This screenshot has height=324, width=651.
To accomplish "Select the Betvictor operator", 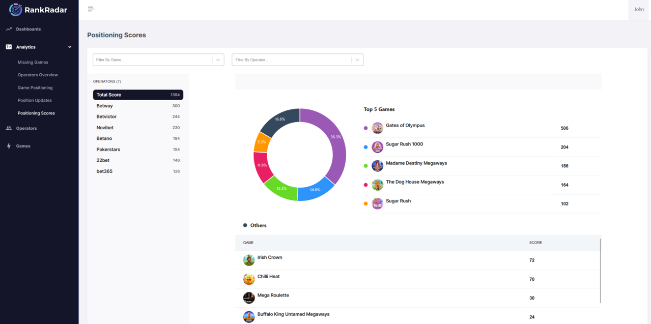I will point(138,116).
